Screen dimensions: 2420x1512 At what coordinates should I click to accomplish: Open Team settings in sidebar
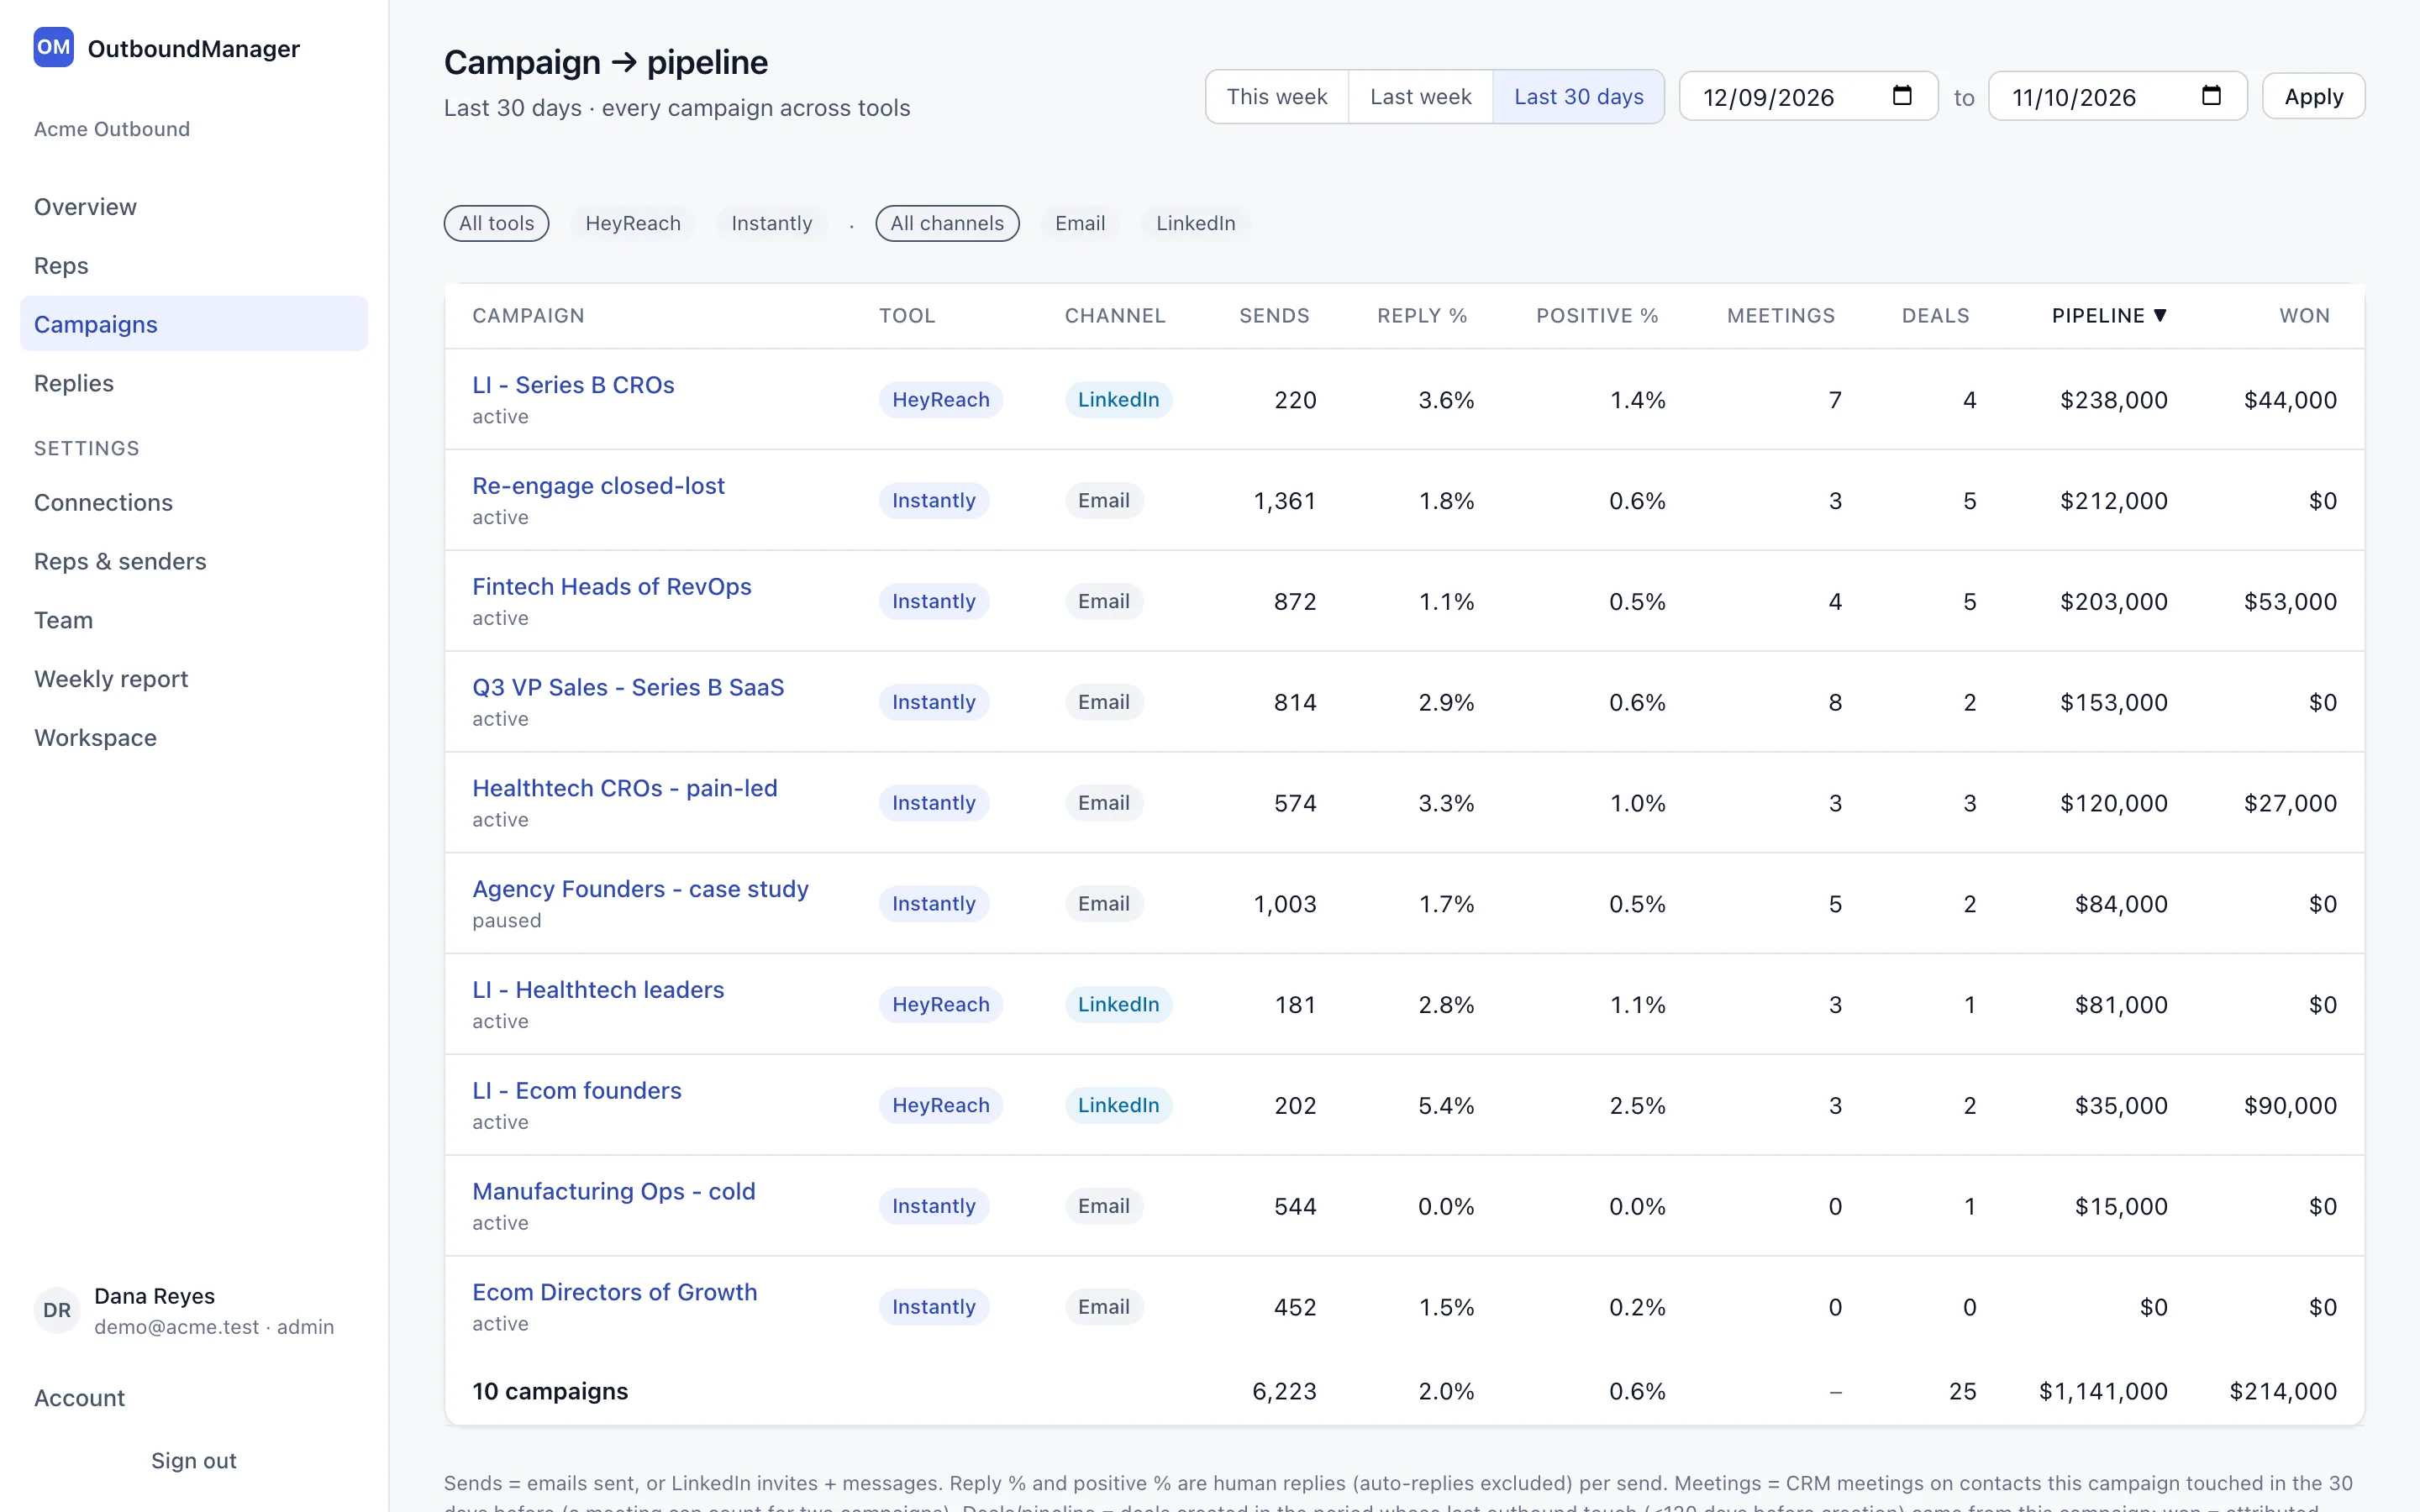tap(194, 620)
